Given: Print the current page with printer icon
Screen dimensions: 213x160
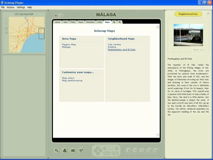Looking at the screenshot, I should (65, 150).
